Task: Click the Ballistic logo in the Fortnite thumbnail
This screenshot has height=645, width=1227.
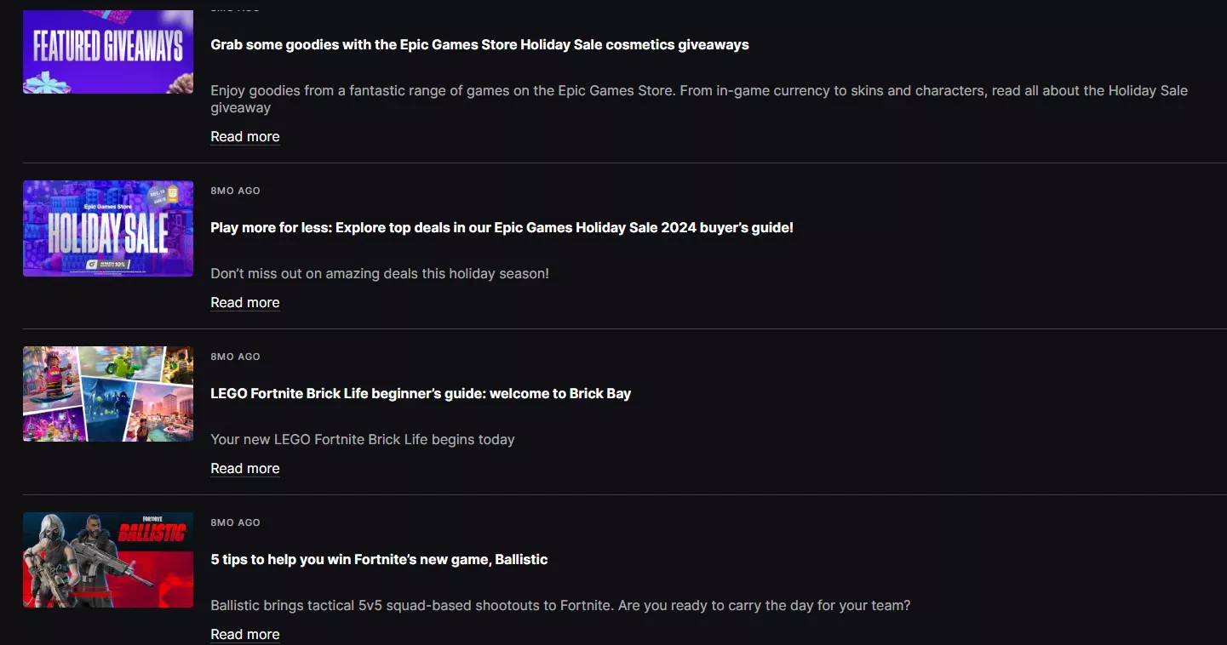Action: (151, 532)
